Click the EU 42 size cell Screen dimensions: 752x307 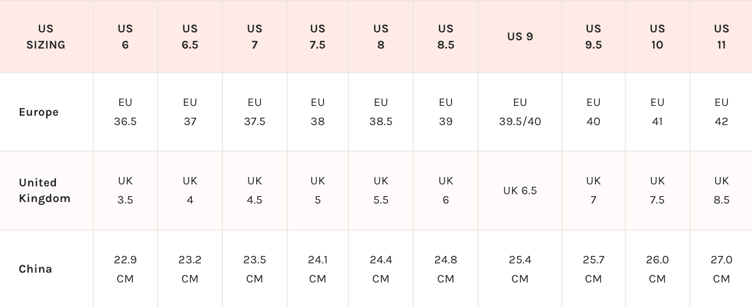tap(721, 112)
